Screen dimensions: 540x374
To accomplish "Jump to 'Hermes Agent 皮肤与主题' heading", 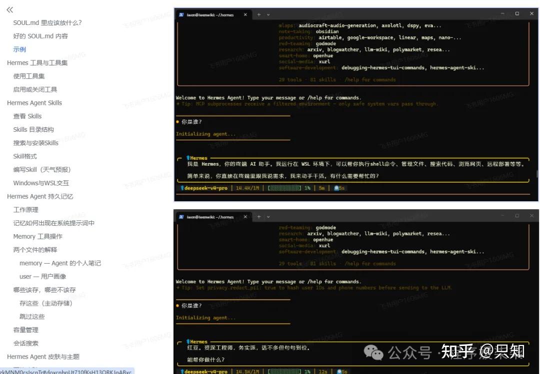I will point(43,357).
